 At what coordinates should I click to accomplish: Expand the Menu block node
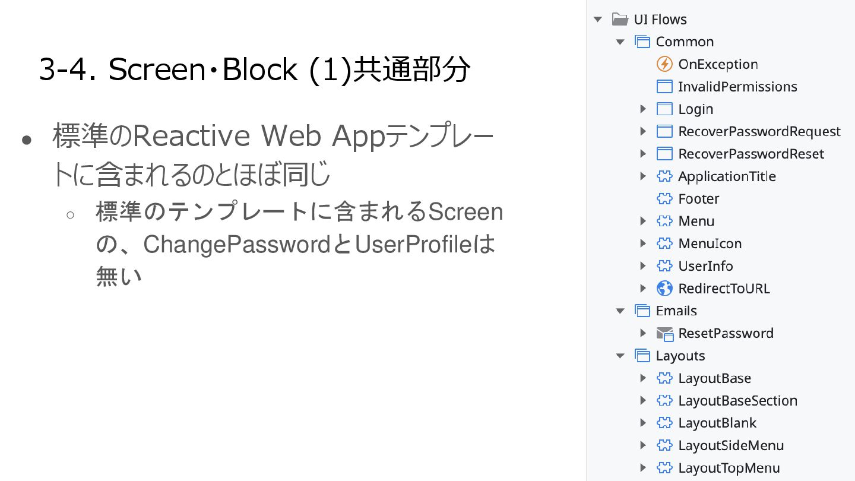click(x=643, y=221)
